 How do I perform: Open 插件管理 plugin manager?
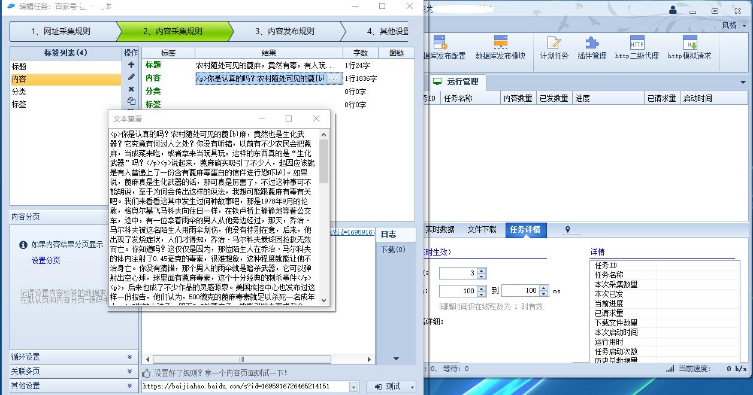click(x=591, y=48)
